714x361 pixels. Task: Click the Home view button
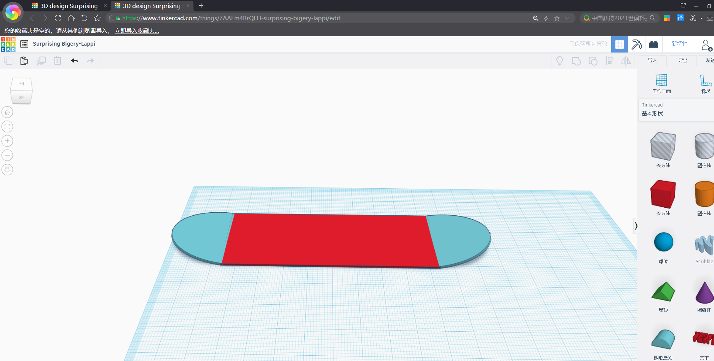[x=7, y=112]
